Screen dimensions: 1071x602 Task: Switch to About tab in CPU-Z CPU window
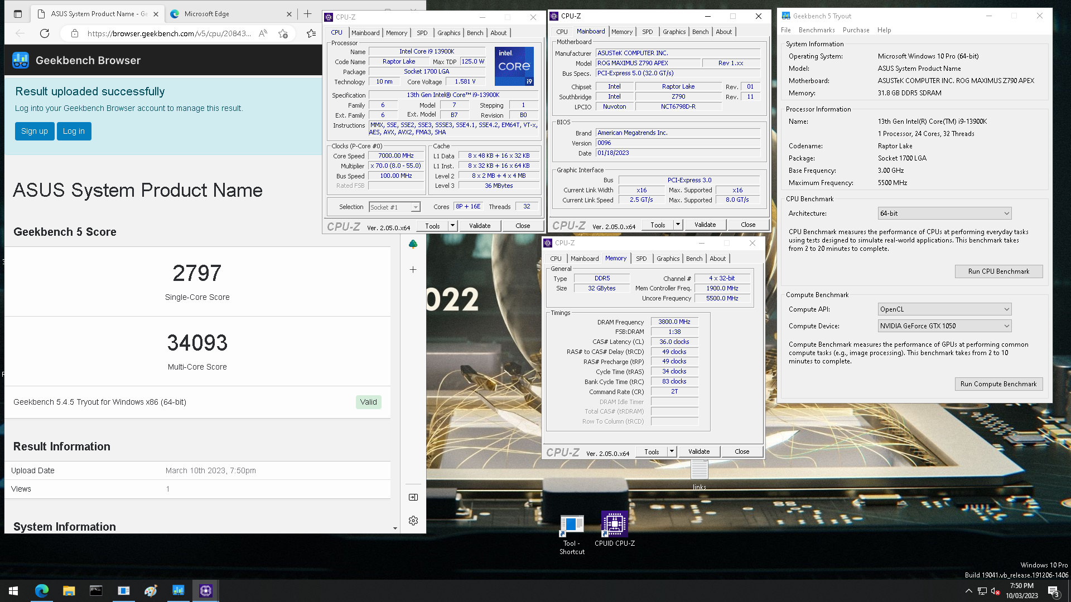click(x=498, y=33)
